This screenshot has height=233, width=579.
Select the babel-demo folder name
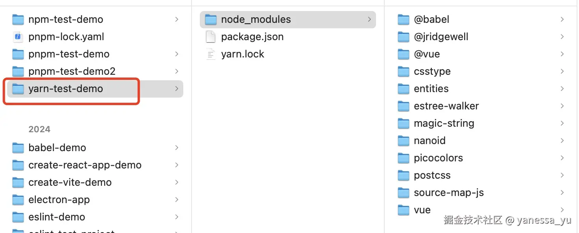click(57, 148)
